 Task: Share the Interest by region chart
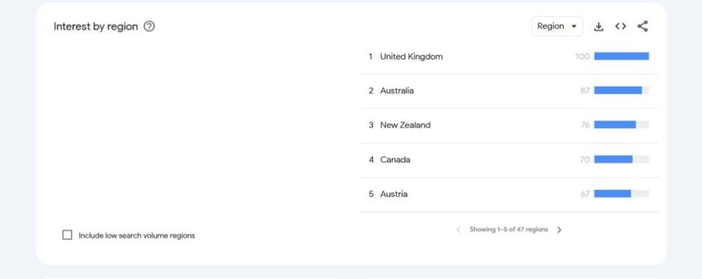tap(642, 26)
